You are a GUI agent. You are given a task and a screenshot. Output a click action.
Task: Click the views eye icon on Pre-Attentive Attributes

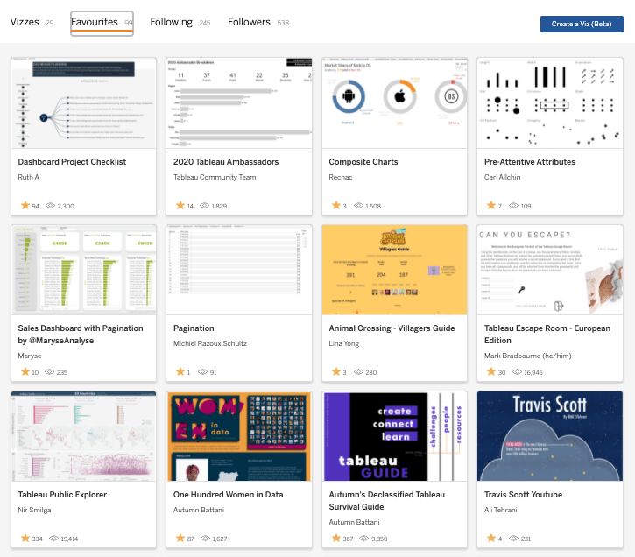516,206
